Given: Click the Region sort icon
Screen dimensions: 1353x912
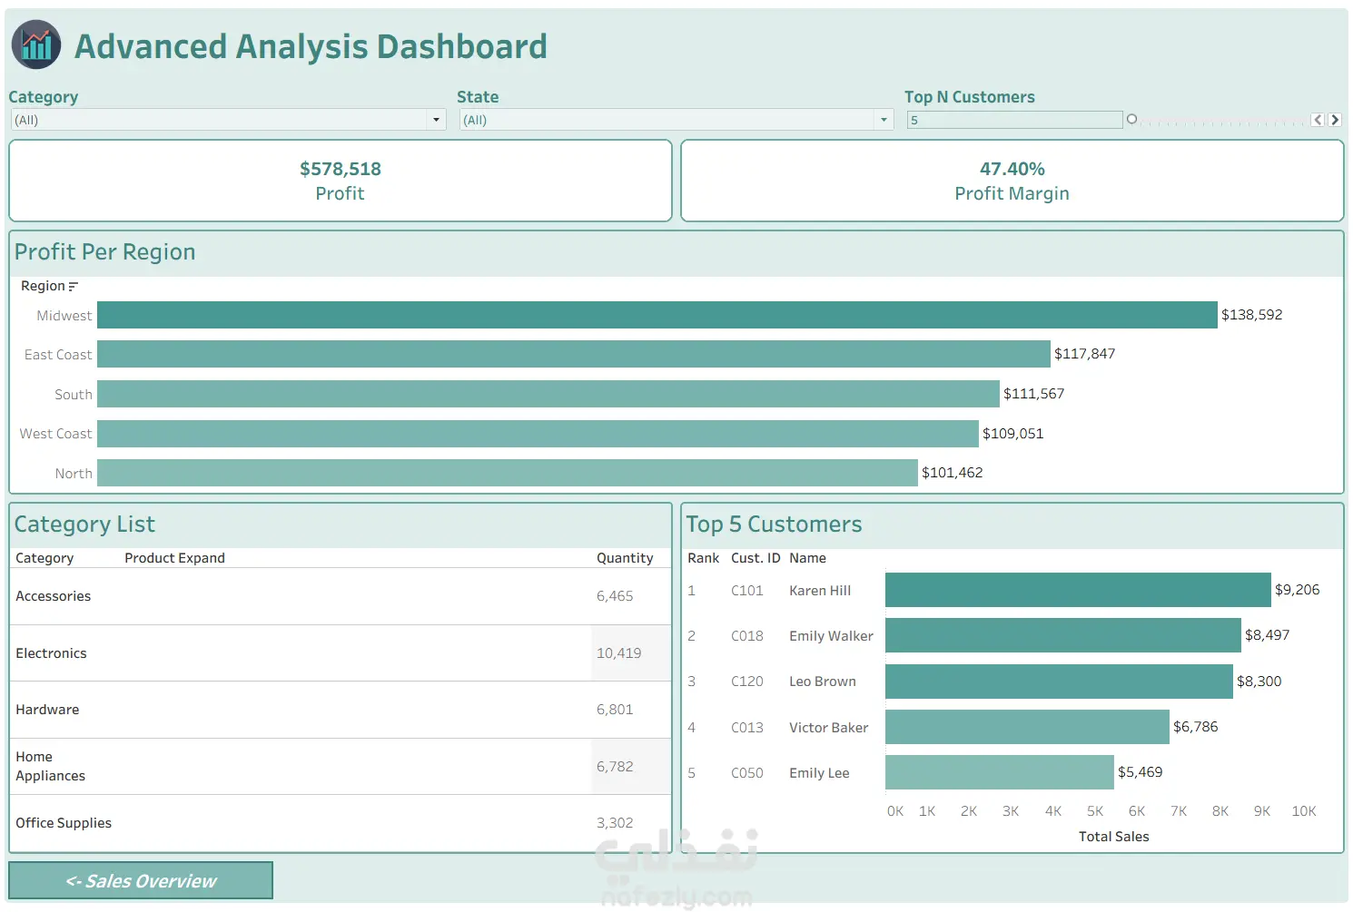Looking at the screenshot, I should pos(74,287).
